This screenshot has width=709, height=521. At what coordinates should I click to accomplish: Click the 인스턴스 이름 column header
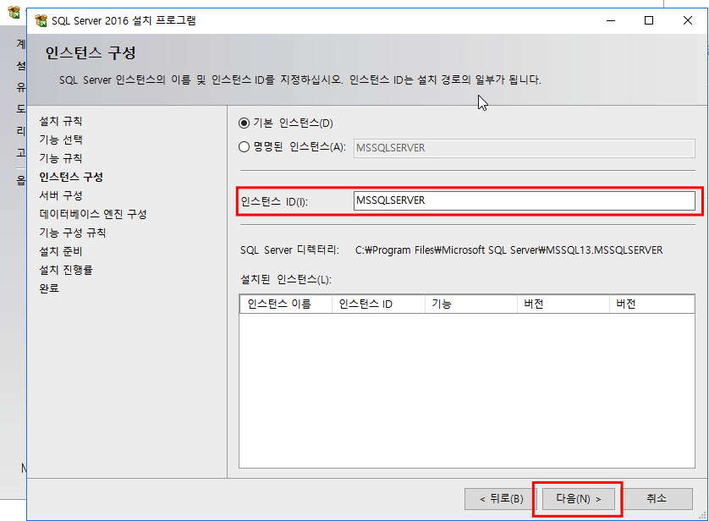286,304
